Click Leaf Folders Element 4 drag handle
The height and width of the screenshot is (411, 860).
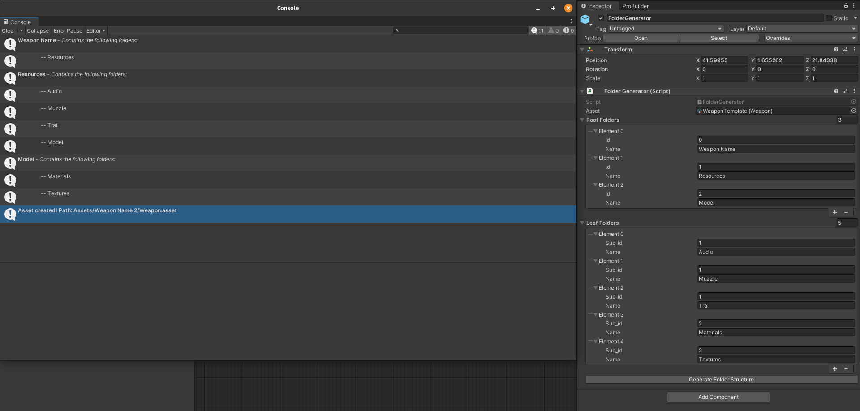tap(590, 342)
